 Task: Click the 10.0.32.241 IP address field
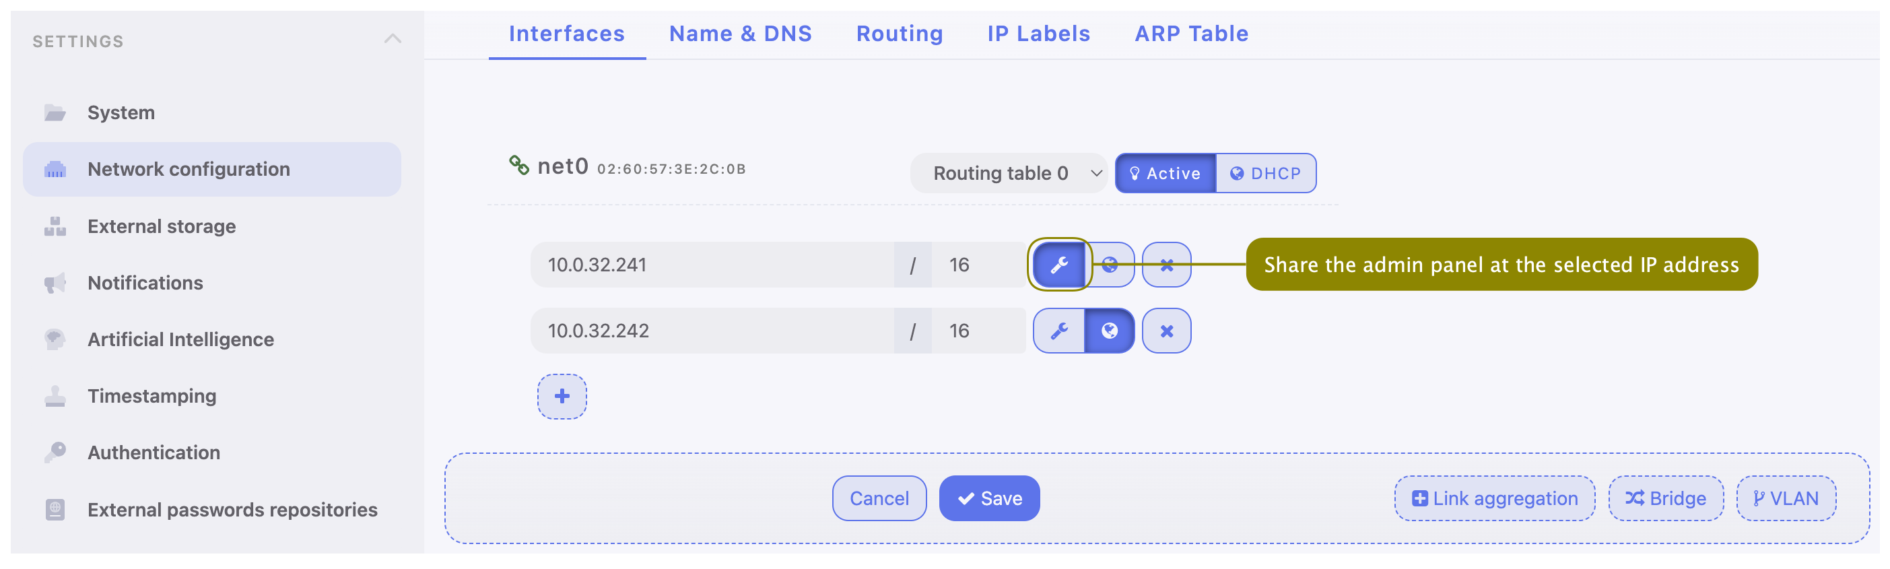tap(712, 265)
